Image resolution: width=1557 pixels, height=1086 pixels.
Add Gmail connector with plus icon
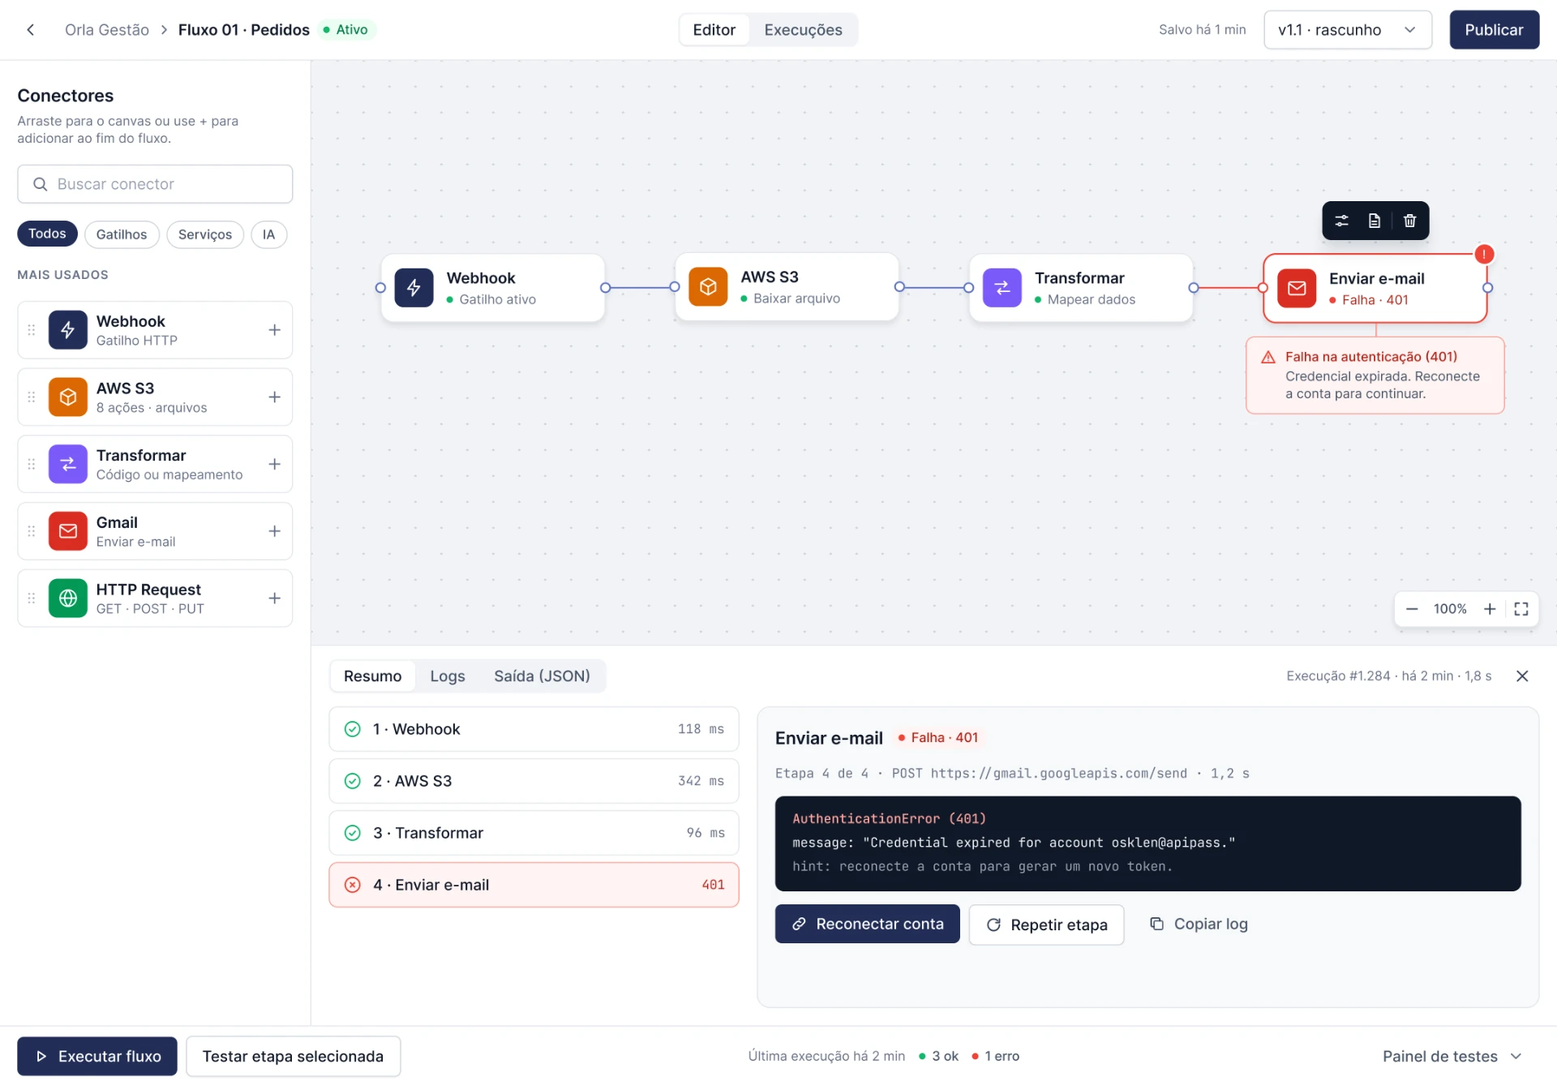(x=275, y=531)
